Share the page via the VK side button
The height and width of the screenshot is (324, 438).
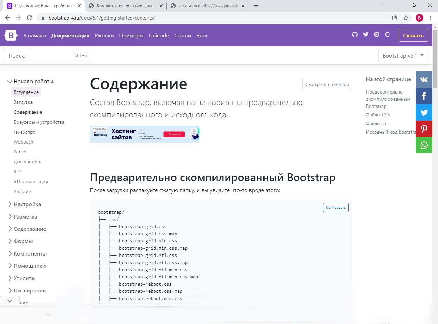coord(424,79)
